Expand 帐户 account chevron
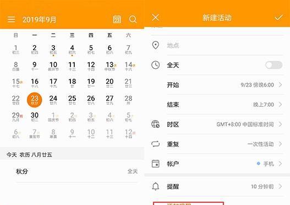Screen dimensions: 290x205 [280, 164]
